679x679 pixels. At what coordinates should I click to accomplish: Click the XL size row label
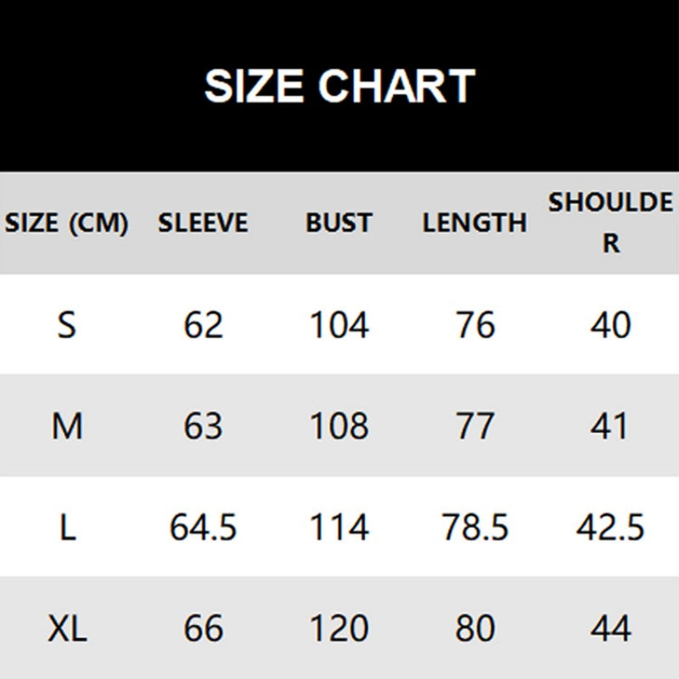pos(67,629)
